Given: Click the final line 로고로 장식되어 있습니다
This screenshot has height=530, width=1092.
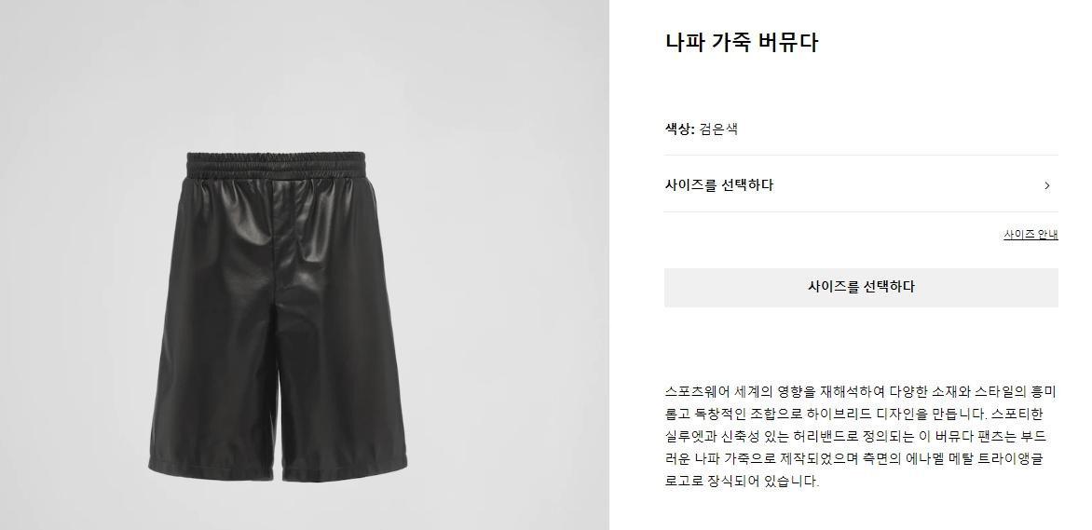Looking at the screenshot, I should tap(742, 482).
